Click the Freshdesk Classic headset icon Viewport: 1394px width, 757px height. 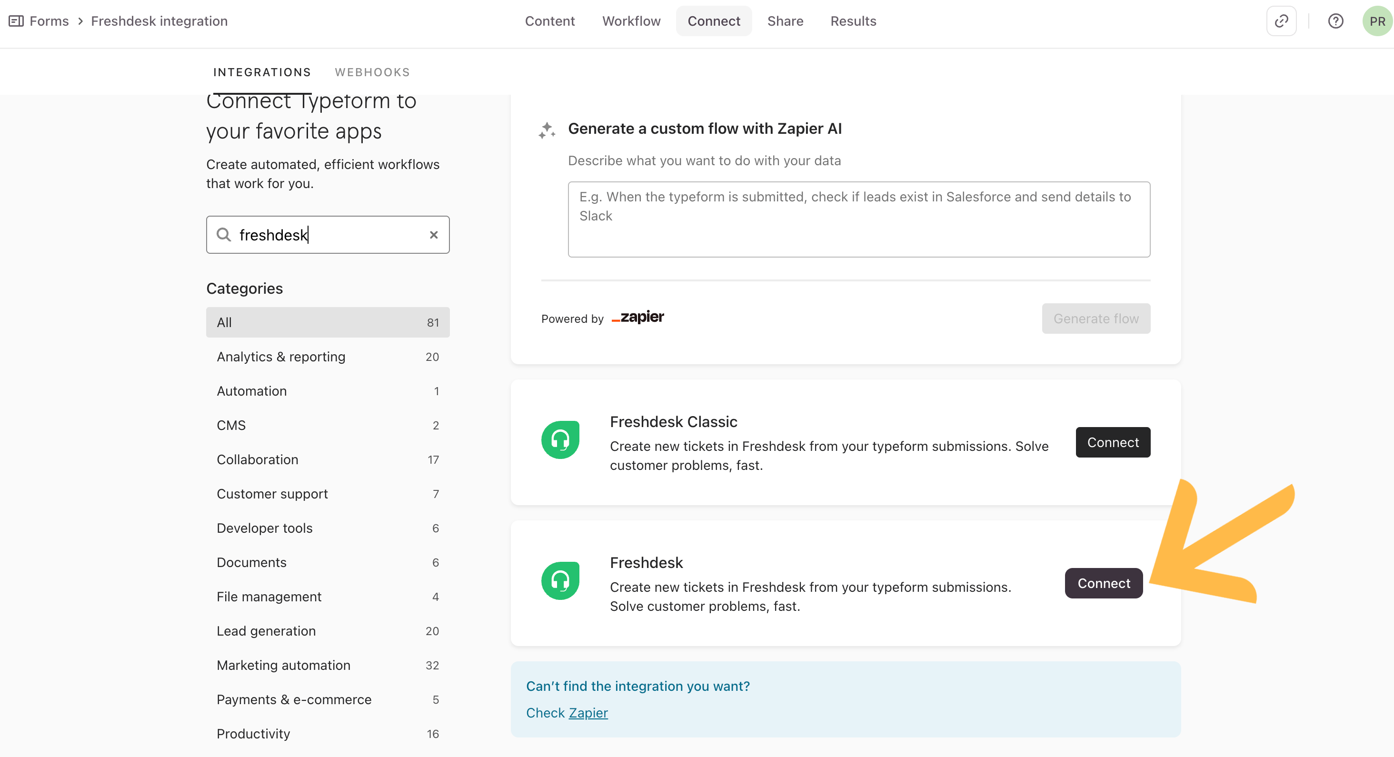coord(561,439)
